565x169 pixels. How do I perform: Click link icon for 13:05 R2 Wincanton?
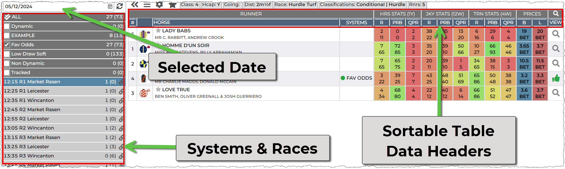[x=121, y=128]
